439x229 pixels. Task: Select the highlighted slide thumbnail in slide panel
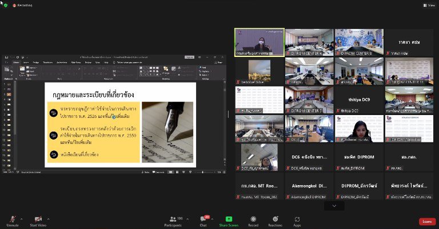pyautogui.click(x=9, y=95)
